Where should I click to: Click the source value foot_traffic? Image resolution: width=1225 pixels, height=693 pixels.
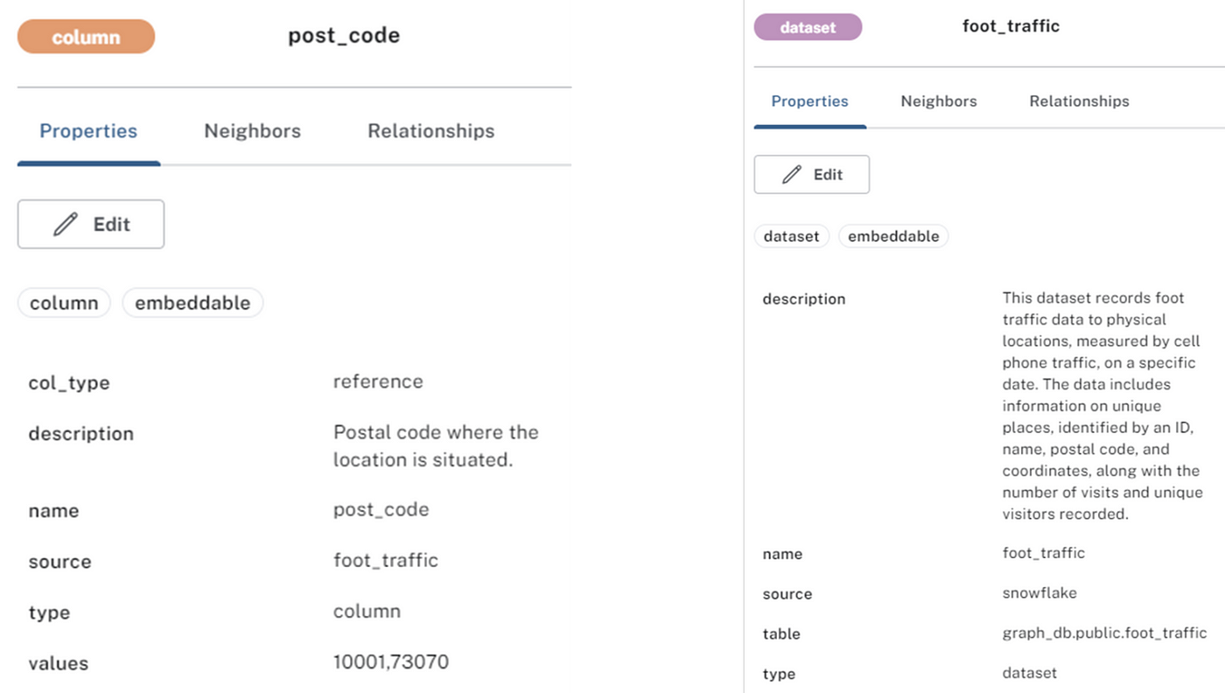coord(386,560)
